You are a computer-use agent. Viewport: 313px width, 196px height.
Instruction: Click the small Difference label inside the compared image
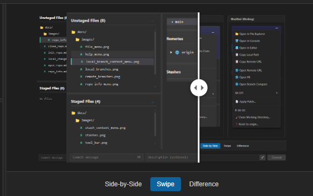click(x=243, y=146)
